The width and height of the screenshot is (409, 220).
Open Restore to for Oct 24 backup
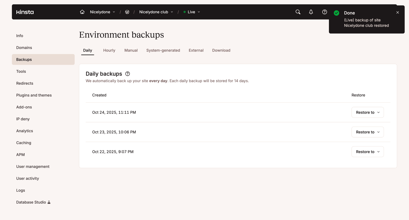[368, 112]
